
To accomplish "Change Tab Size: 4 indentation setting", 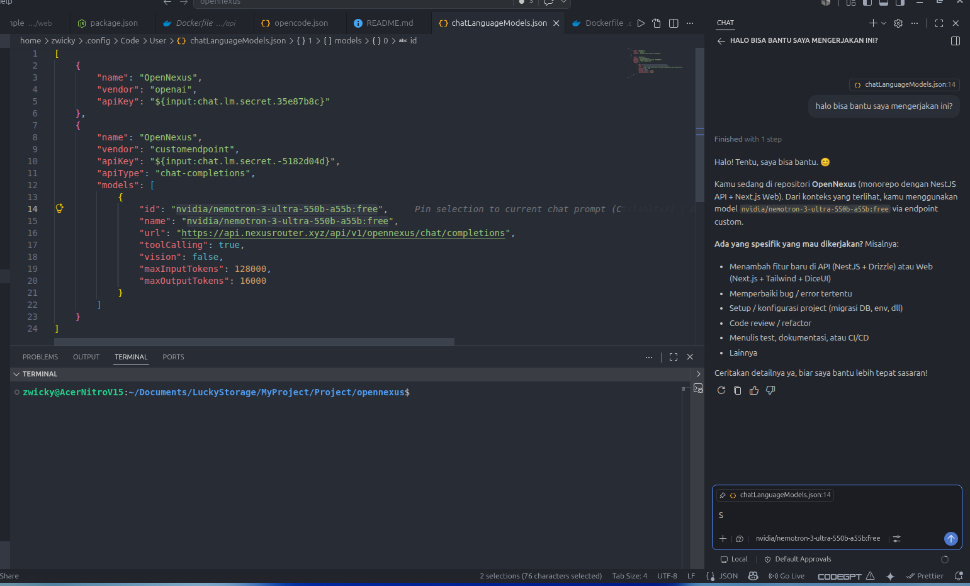I will tap(629, 577).
